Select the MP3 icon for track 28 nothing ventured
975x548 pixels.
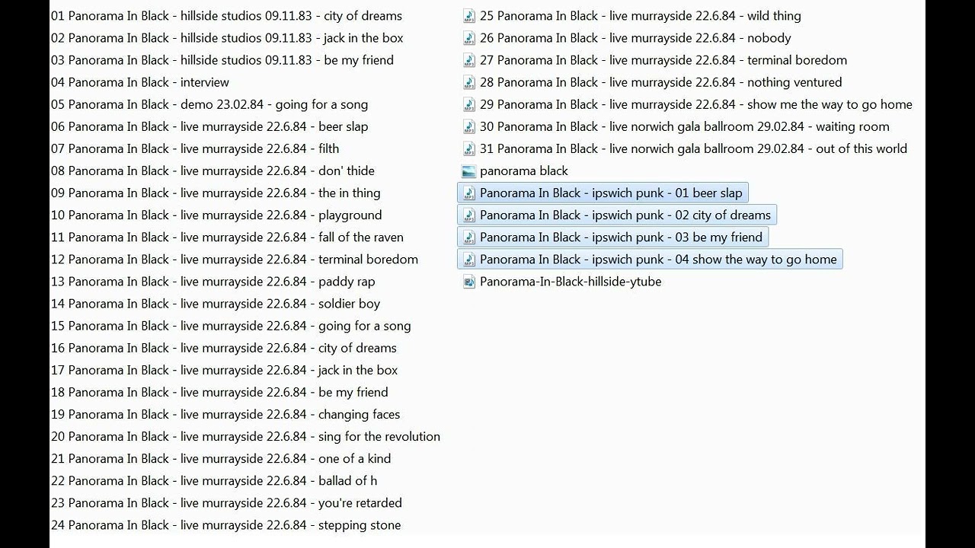pyautogui.click(x=469, y=82)
